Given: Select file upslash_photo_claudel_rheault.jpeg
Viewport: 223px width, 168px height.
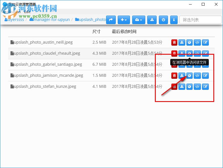Looking at the screenshot, I should pos(45,53).
